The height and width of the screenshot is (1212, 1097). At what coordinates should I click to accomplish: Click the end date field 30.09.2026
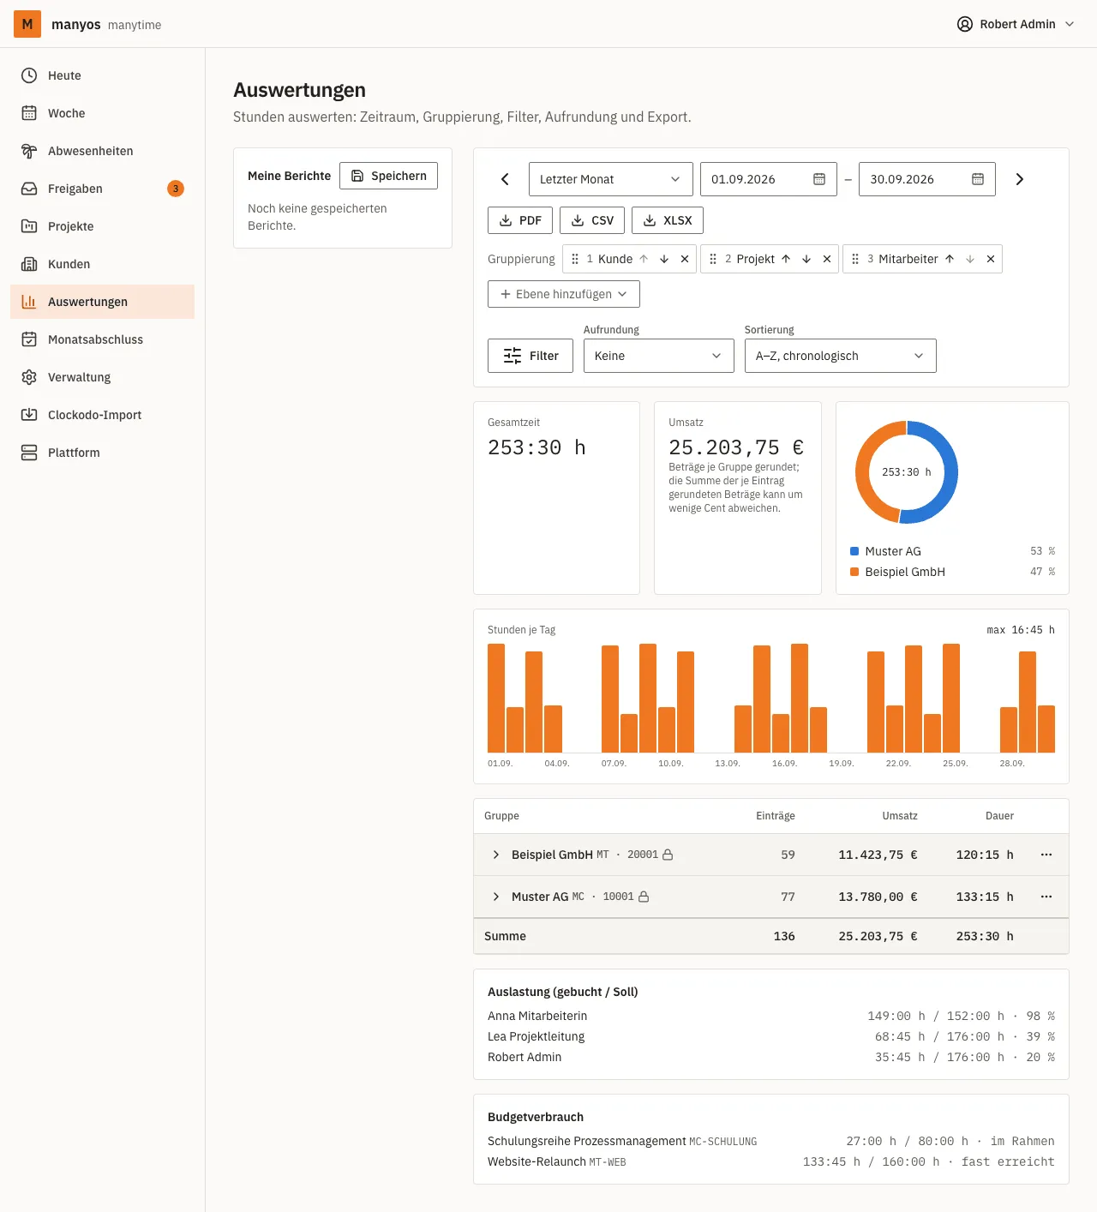927,179
